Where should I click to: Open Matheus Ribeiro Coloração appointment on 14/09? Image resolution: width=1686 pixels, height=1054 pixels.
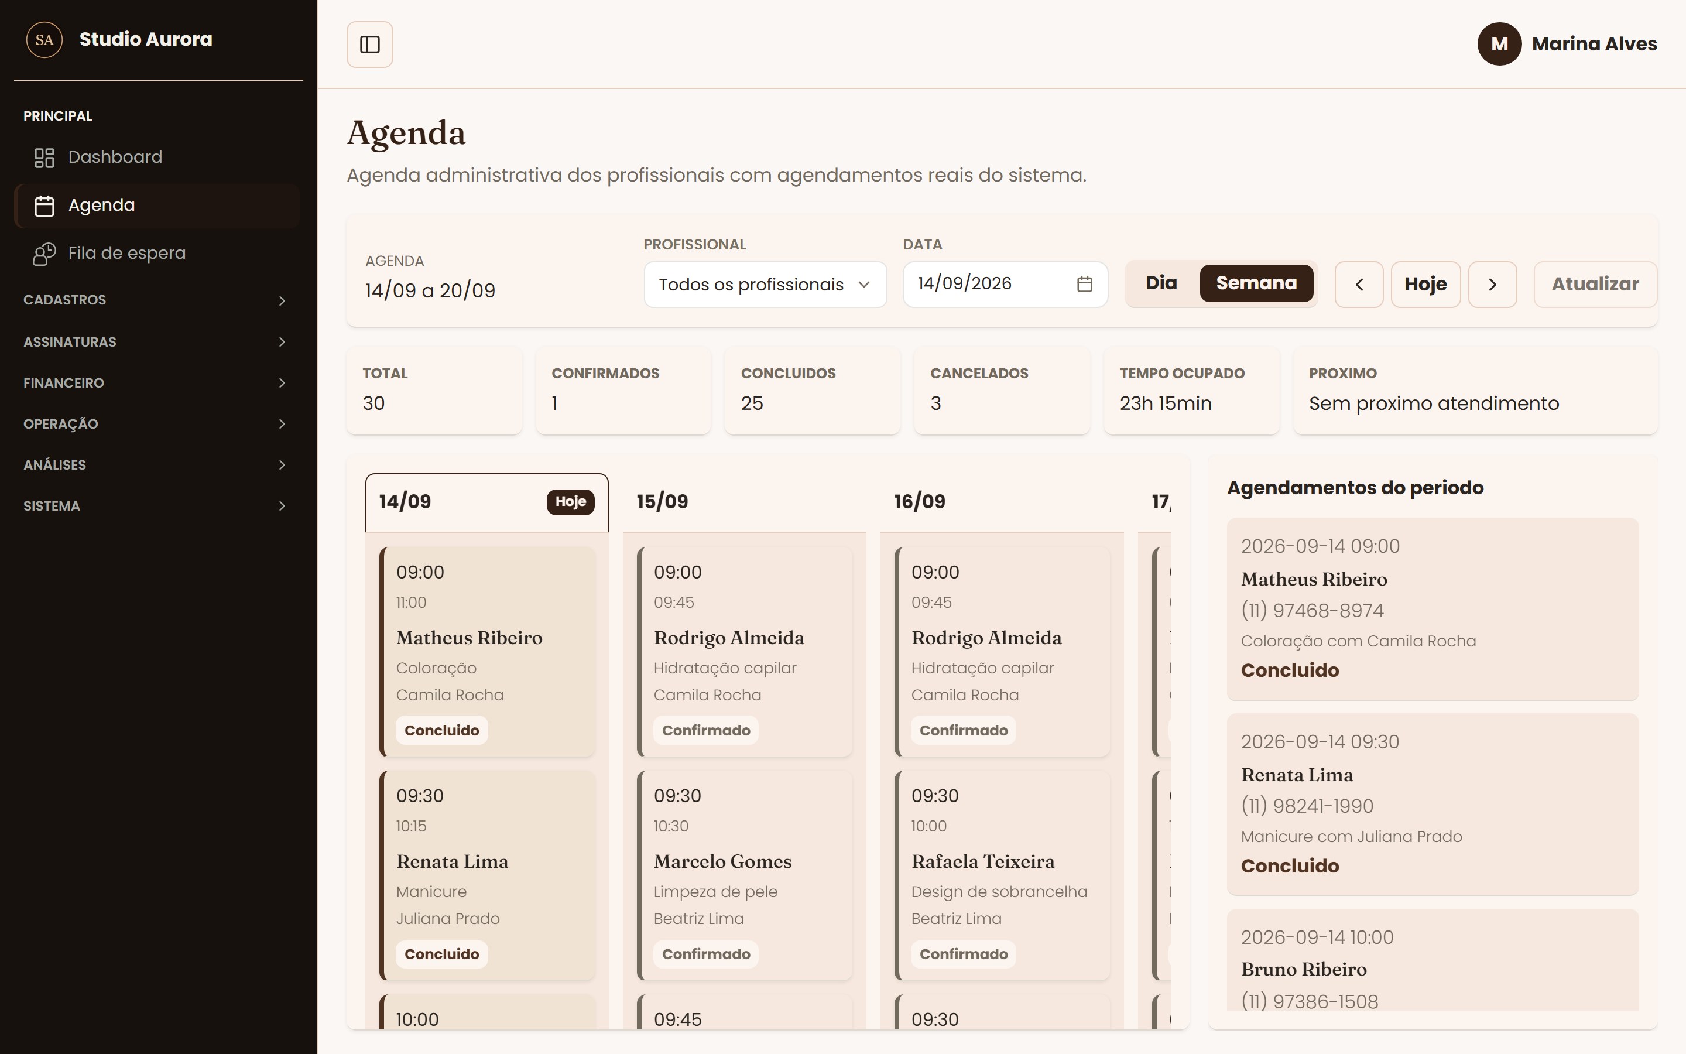[x=487, y=652]
